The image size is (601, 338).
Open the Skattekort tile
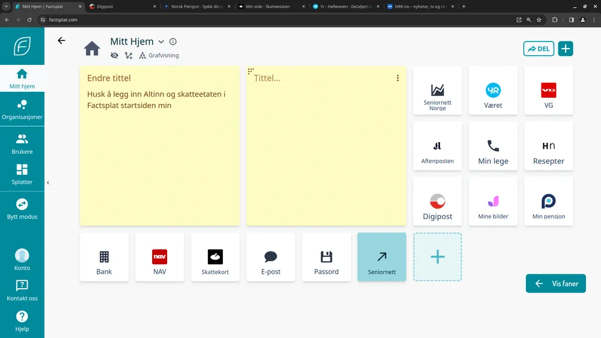tap(215, 257)
